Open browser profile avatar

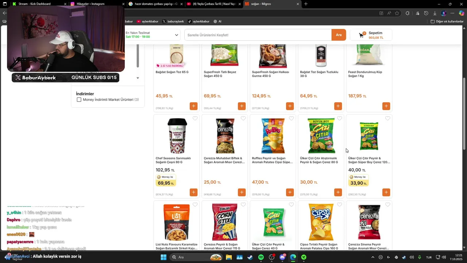coord(444,13)
